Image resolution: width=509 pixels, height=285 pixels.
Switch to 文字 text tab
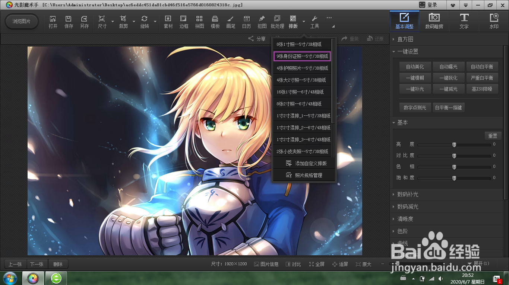point(464,21)
